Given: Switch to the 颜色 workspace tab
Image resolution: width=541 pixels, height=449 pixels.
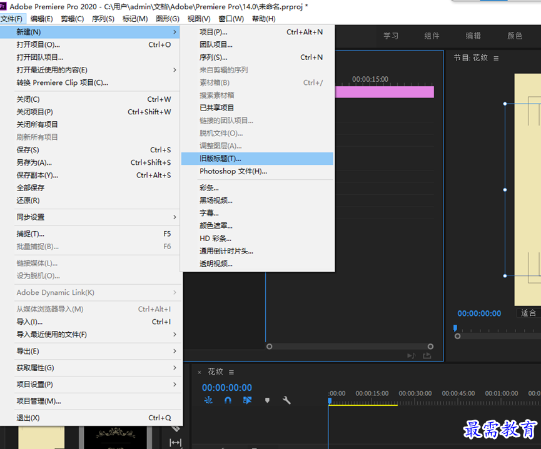Looking at the screenshot, I should (x=515, y=36).
